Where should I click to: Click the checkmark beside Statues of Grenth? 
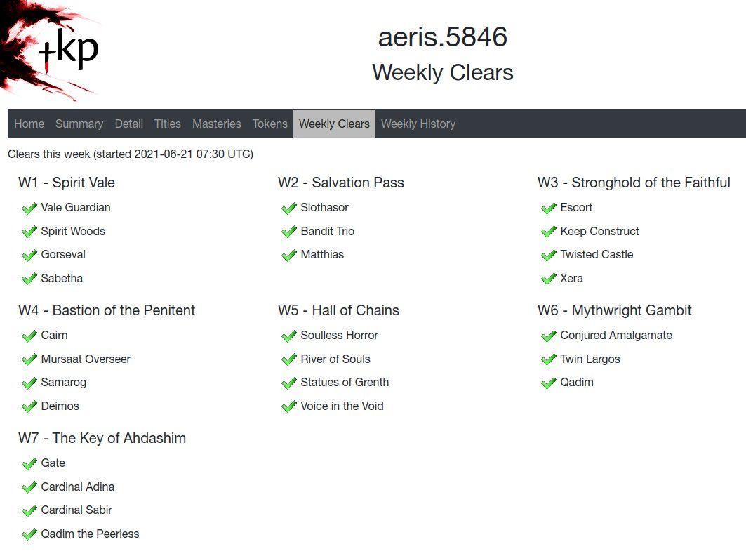pyautogui.click(x=288, y=383)
